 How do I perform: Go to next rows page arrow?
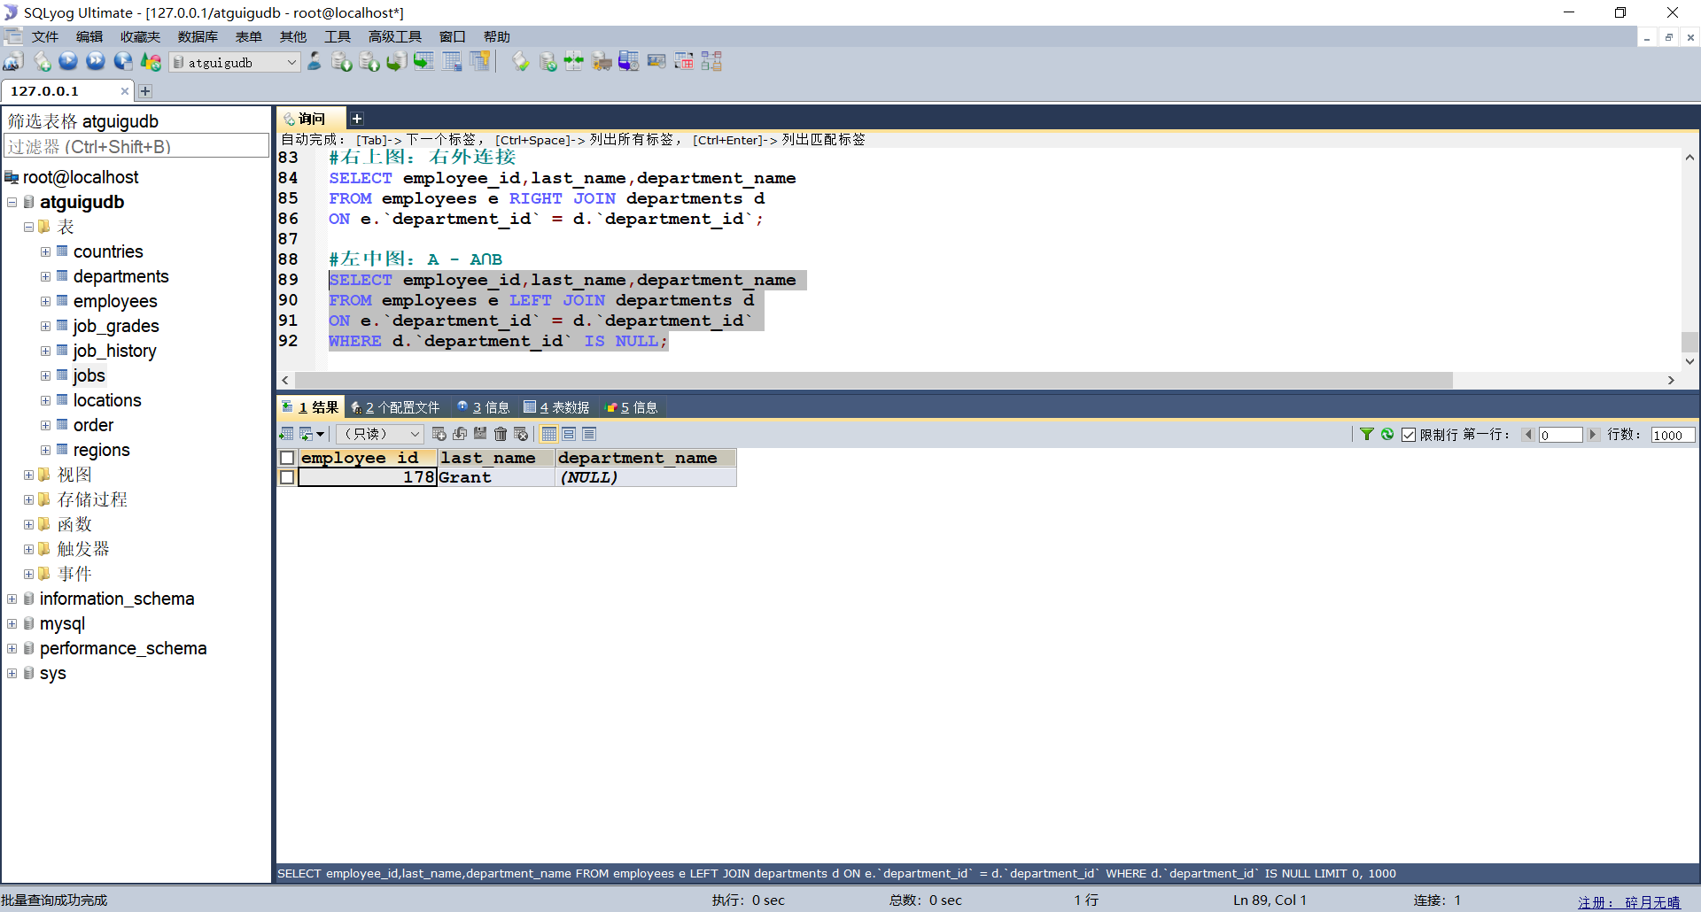[1593, 435]
